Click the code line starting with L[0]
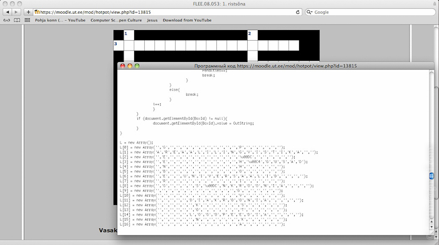439x245 pixels. 202,147
